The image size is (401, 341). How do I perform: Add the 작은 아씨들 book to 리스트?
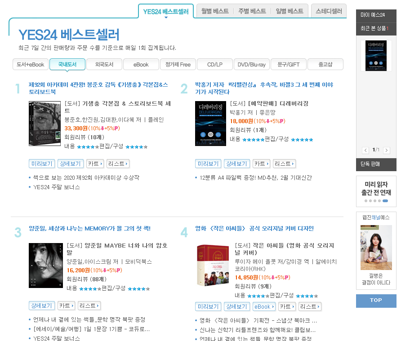click(x=310, y=306)
